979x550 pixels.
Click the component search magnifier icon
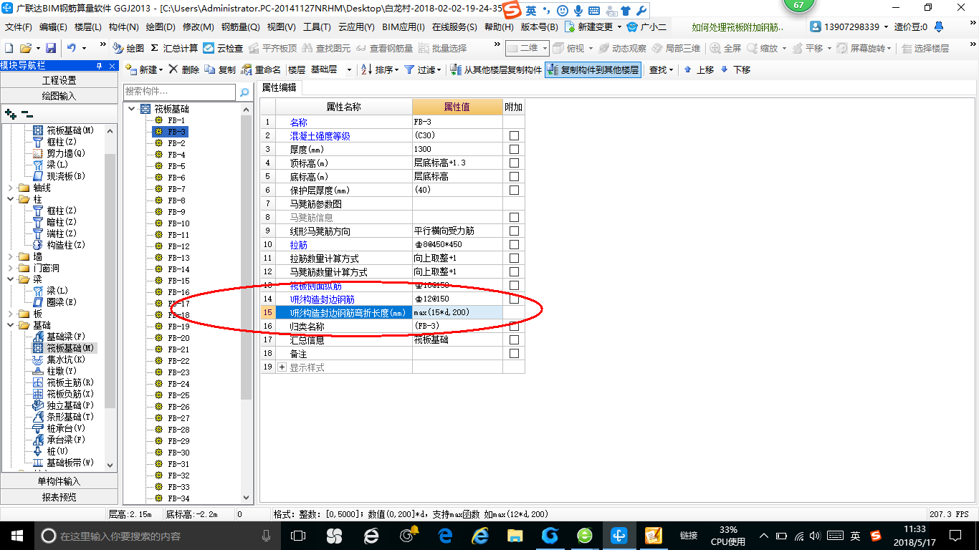click(x=244, y=92)
